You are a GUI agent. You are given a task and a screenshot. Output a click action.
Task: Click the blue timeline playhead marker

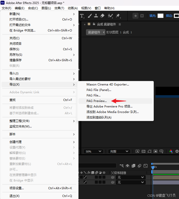153,168
